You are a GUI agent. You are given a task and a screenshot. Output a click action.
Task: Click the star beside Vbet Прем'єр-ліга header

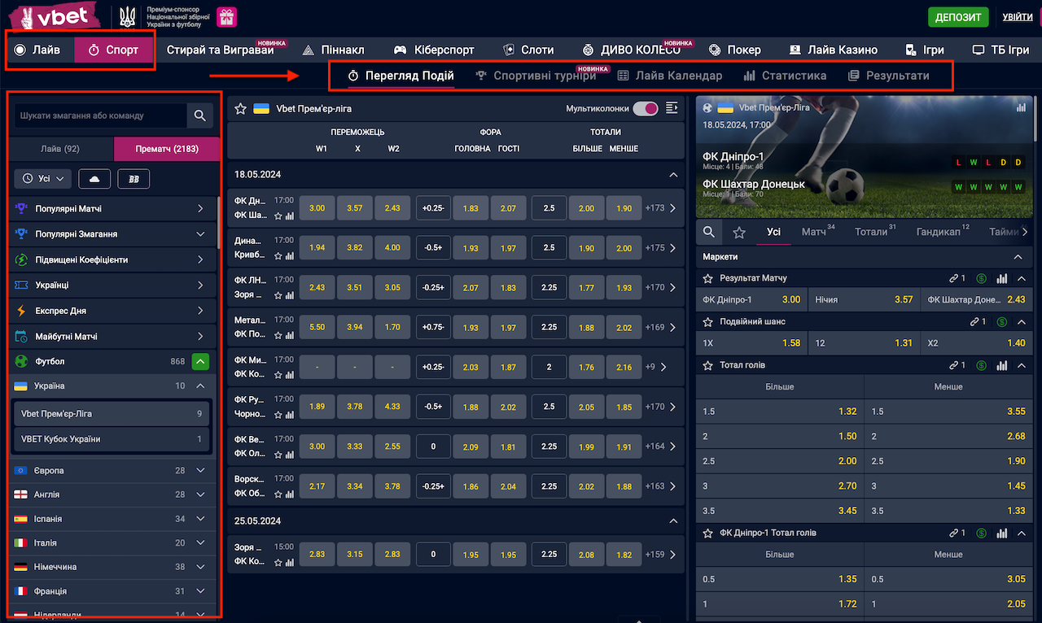241,108
